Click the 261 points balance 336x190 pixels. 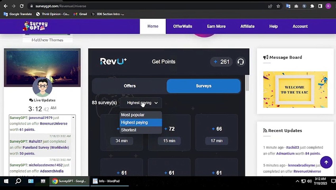click(x=221, y=62)
